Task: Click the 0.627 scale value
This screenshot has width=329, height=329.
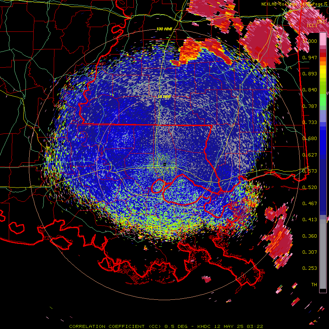Action: coord(310,155)
